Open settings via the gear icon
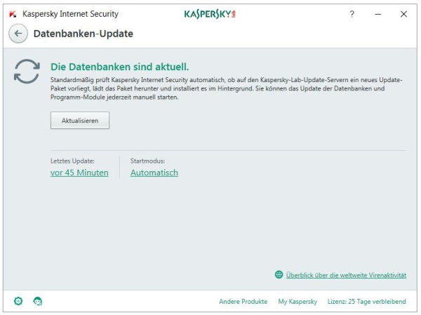The image size is (421, 315). click(18, 301)
